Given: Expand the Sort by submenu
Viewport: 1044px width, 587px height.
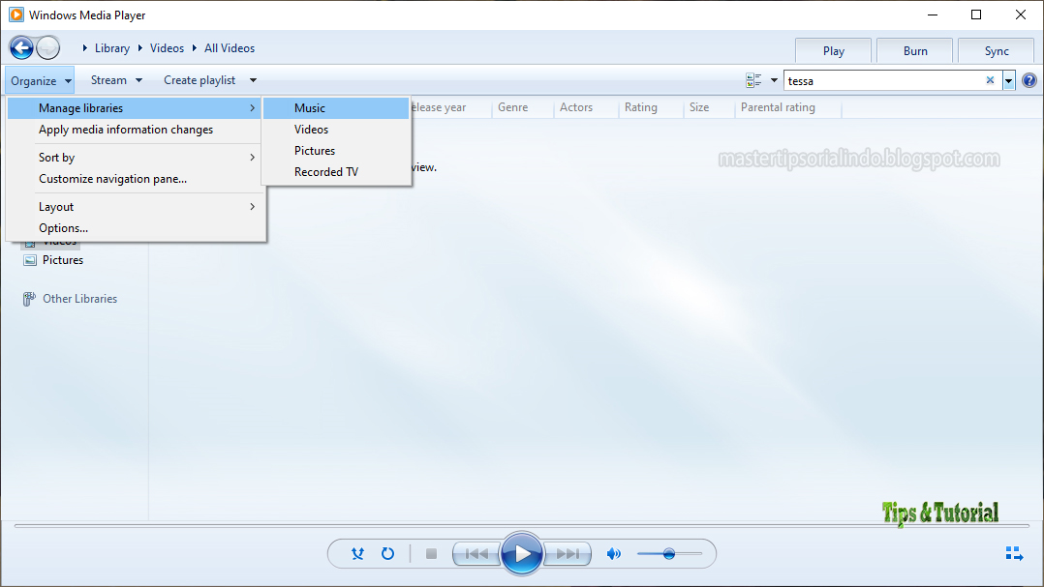Looking at the screenshot, I should 134,157.
